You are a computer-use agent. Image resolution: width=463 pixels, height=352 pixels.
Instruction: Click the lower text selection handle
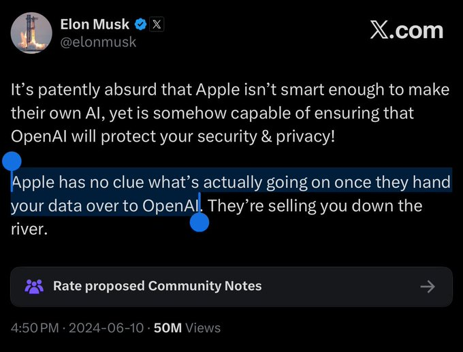[199, 222]
